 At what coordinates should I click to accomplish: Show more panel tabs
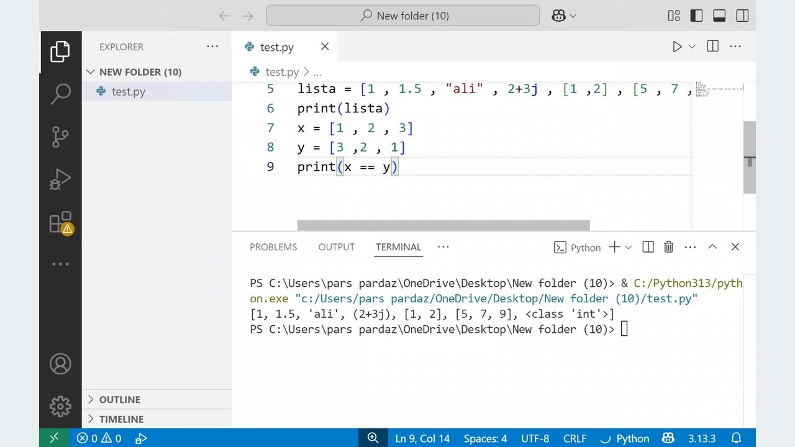[443, 247]
